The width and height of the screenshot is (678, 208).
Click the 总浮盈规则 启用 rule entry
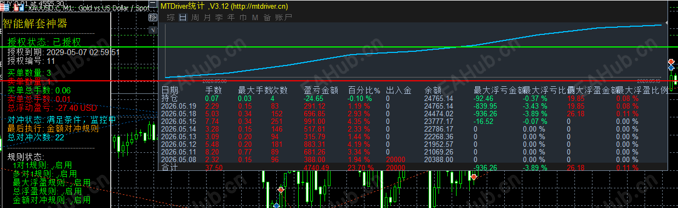coord(47,192)
